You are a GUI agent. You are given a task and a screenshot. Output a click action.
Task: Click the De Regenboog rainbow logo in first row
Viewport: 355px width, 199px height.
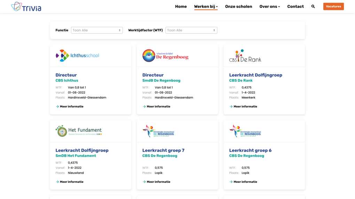coord(165,55)
